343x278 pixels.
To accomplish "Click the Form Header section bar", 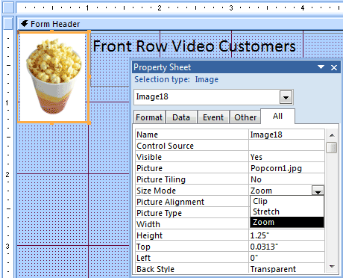I will (x=180, y=24).
